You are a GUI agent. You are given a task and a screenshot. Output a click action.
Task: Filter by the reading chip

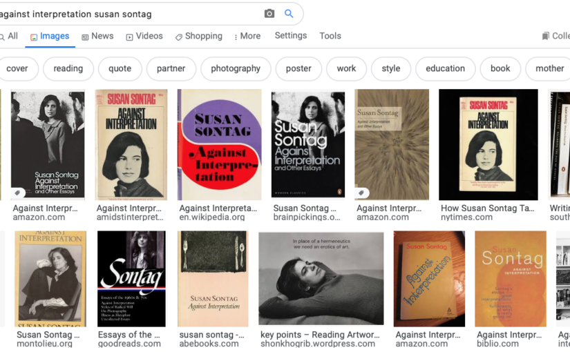tap(68, 68)
